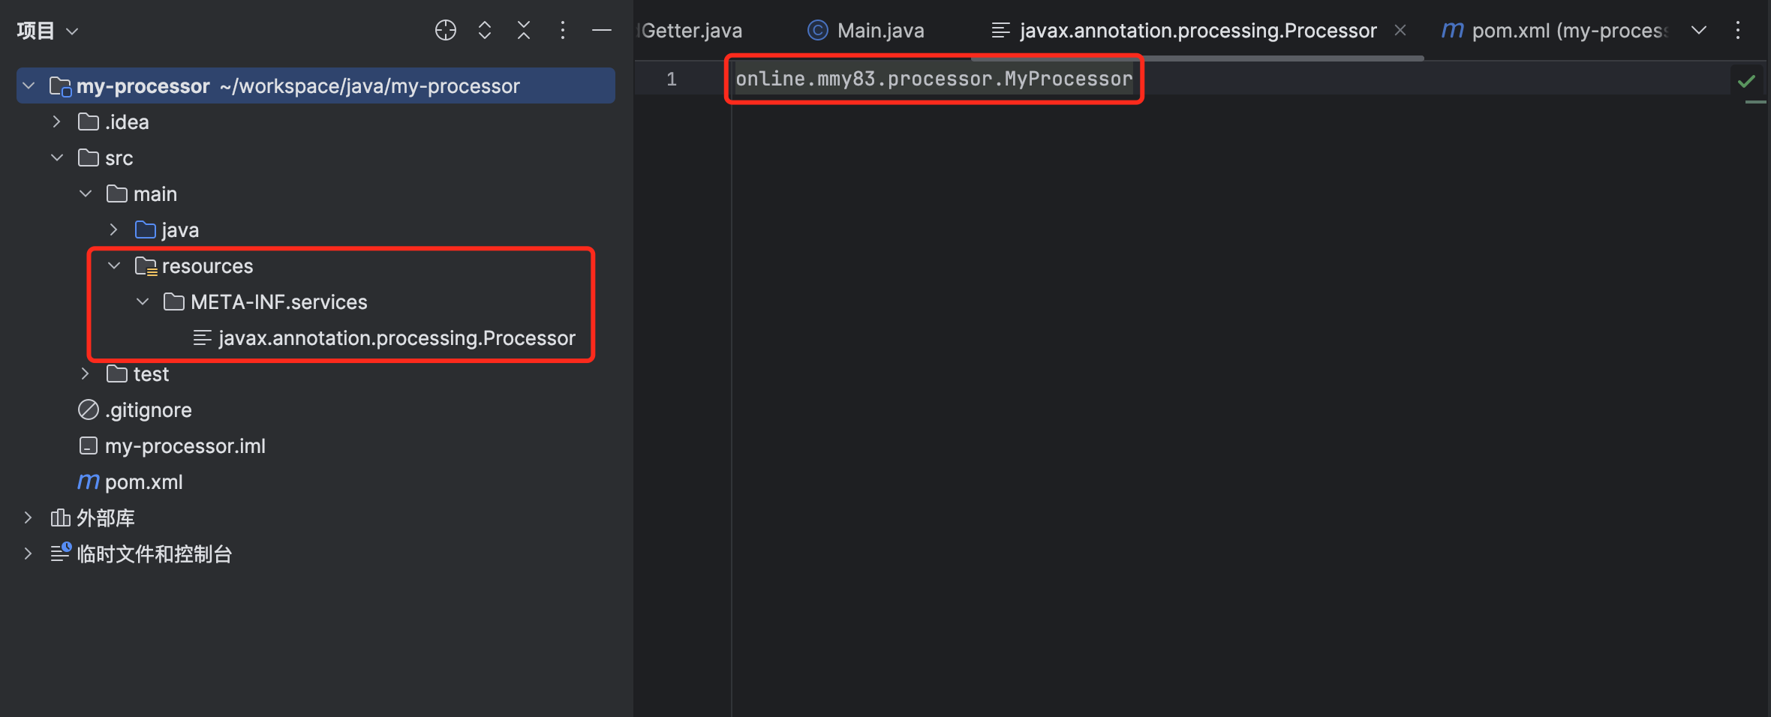Click the collapse all tree icon

[524, 30]
